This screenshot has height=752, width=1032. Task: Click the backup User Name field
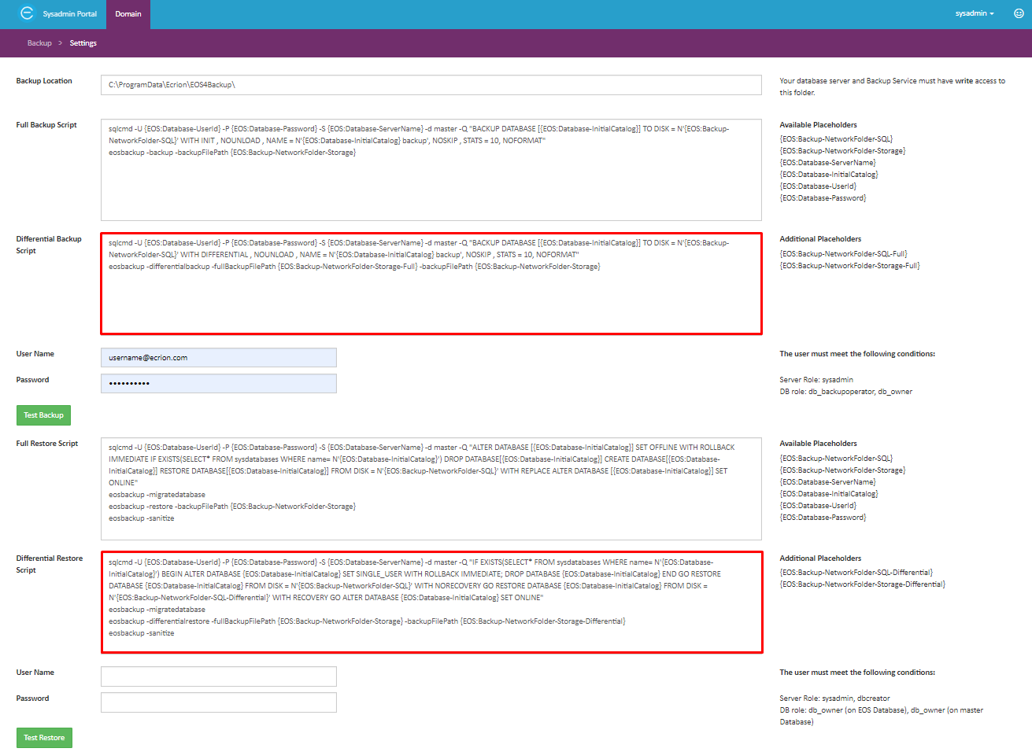[218, 358]
